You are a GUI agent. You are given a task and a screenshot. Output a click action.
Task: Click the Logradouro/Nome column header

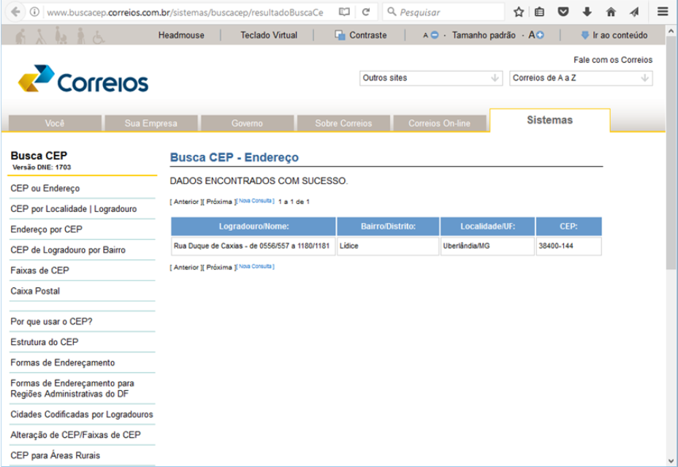point(254,226)
